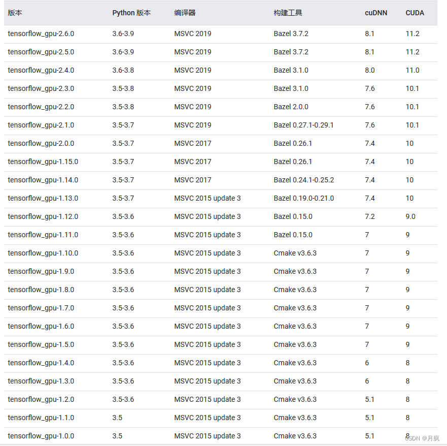This screenshot has height=446, width=447.
Task: Click the Bazel 0.24.1-0.25.2 cell
Action: (303, 180)
